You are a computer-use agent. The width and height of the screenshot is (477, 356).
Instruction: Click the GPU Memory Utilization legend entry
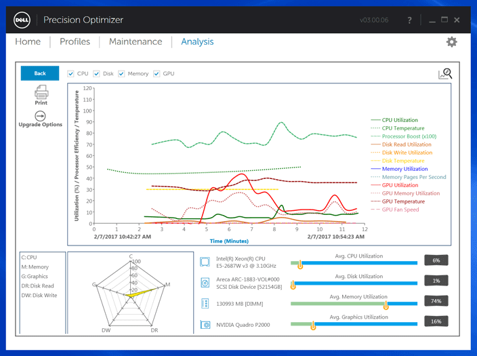405,193
